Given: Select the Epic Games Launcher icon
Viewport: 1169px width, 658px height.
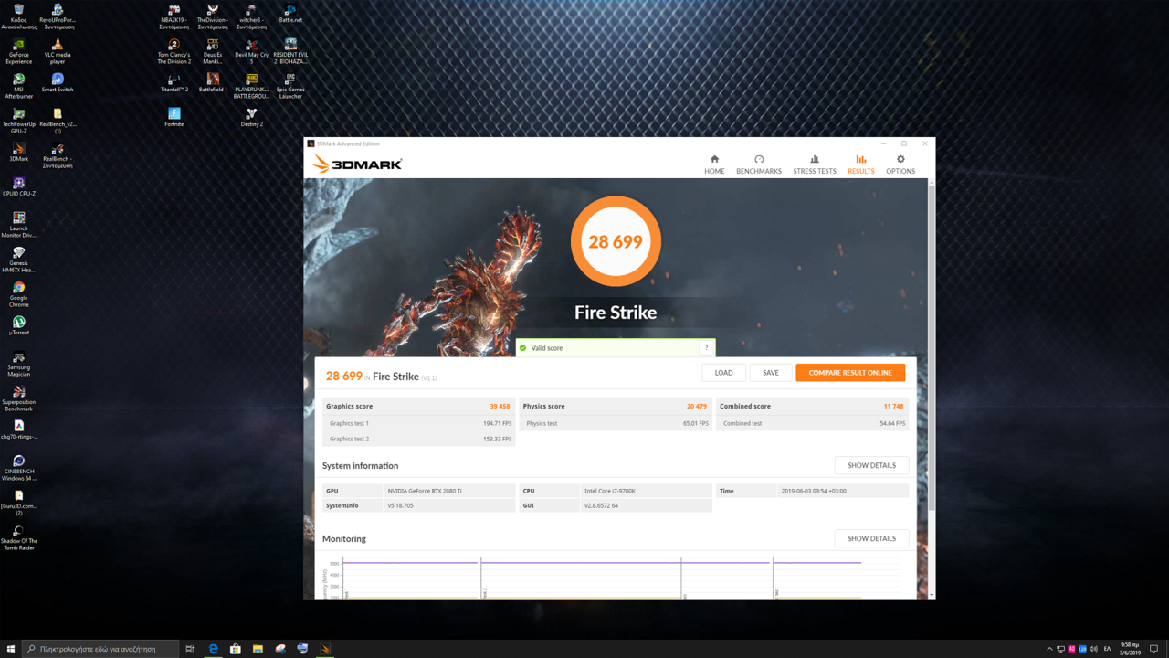Looking at the screenshot, I should click(x=290, y=86).
